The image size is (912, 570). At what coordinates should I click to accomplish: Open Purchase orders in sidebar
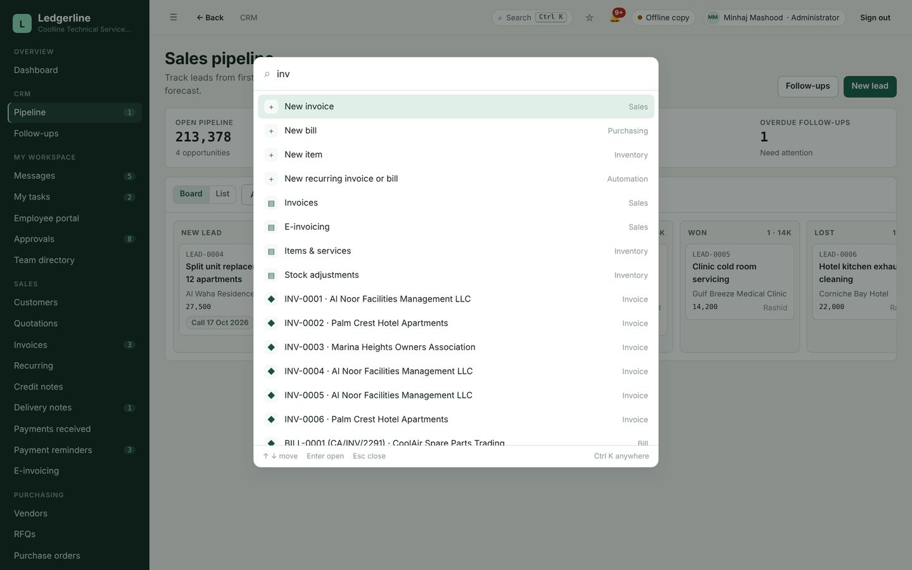(75, 556)
